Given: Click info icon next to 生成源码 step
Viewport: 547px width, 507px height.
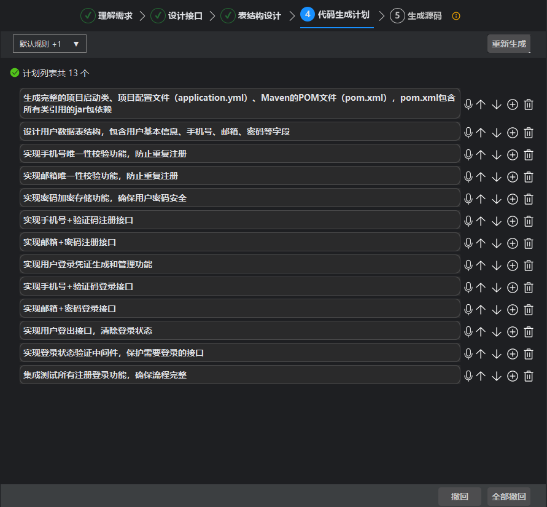Looking at the screenshot, I should point(456,16).
